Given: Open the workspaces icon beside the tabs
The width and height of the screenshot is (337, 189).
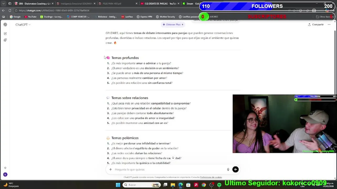Looking at the screenshot, I should click(x=10, y=4).
